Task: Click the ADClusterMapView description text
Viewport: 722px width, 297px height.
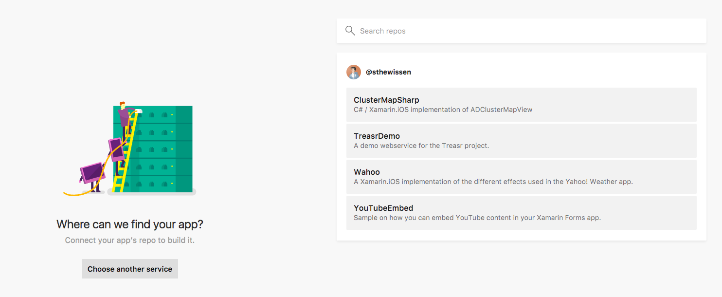Action: 443,110
